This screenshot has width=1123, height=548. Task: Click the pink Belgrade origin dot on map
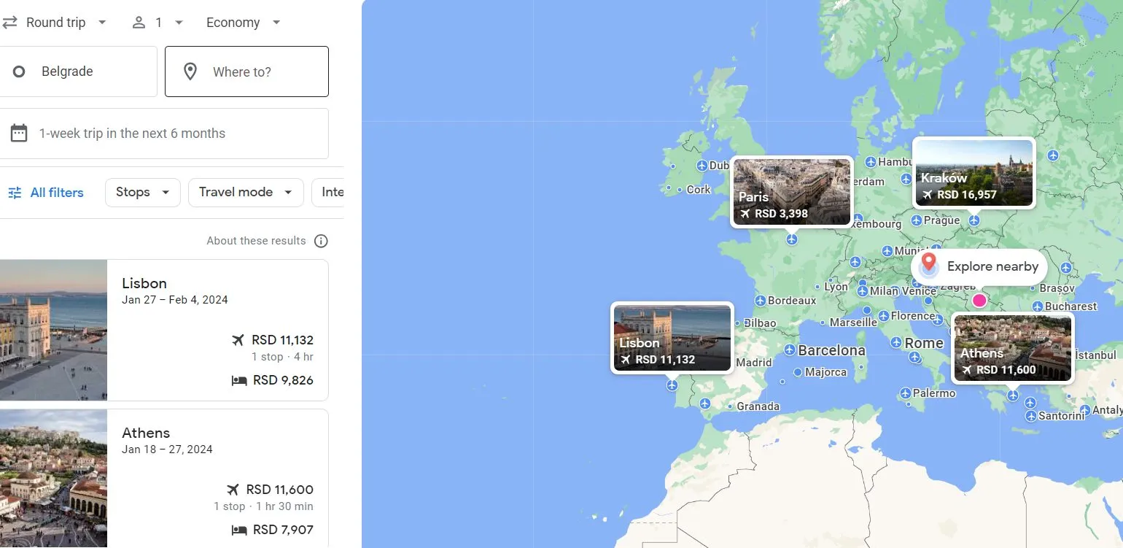(979, 301)
